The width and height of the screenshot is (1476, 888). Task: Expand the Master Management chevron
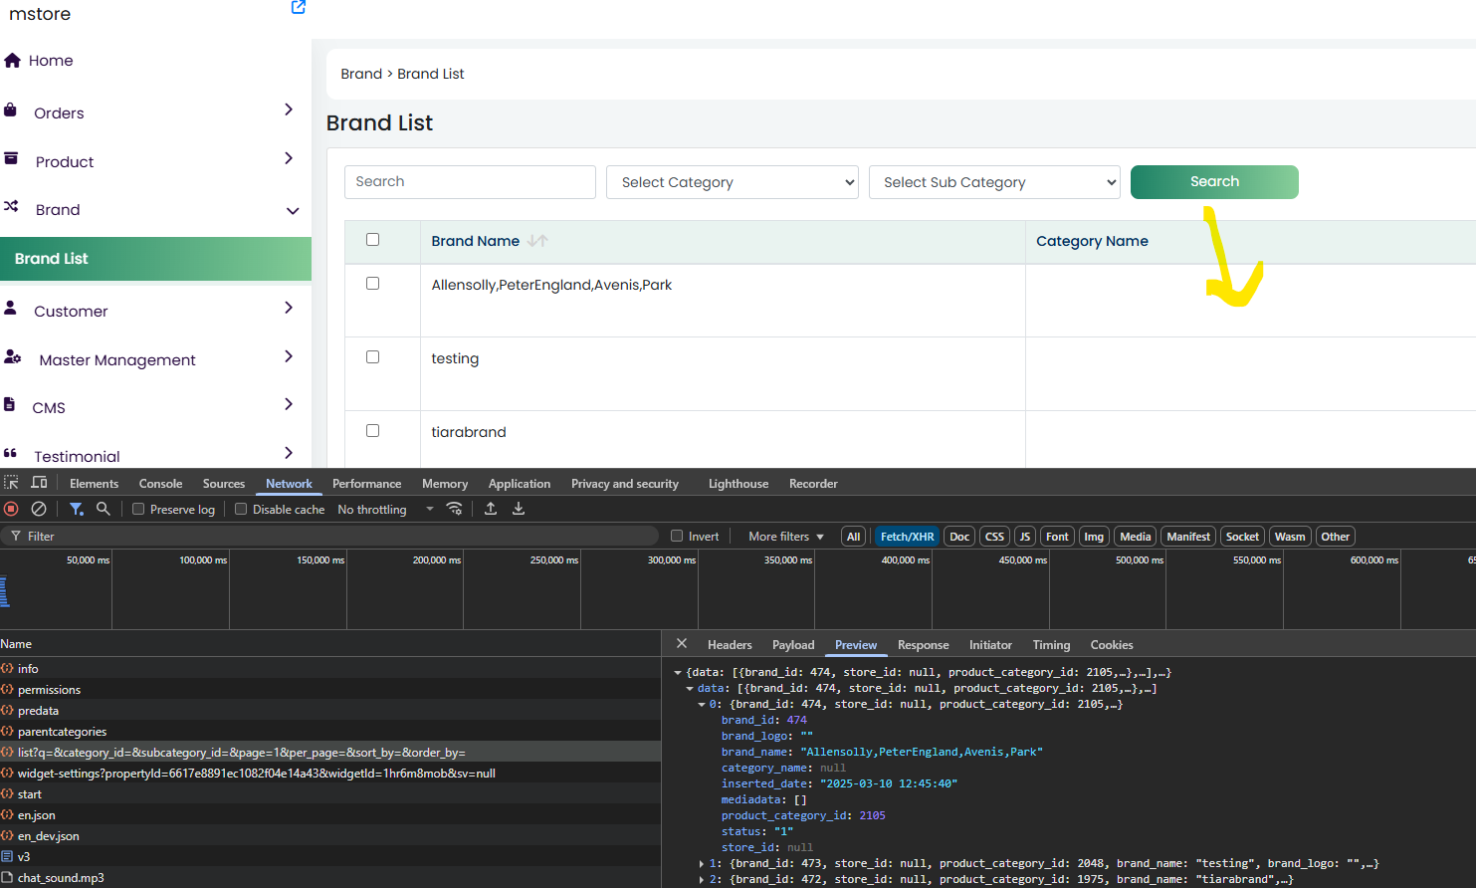pos(289,356)
